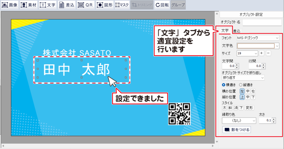Set horizontal position to 左
The height and width of the screenshot is (149, 284).
242,91
